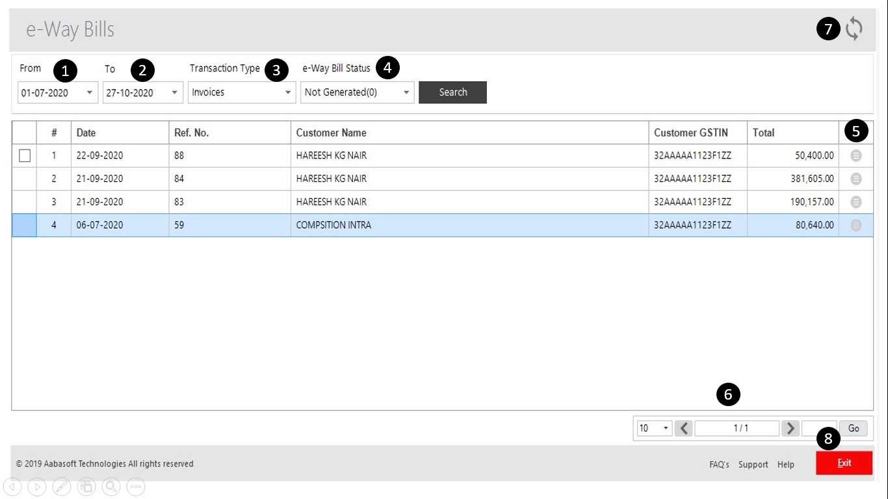Screen dimensions: 888x499
Task: Click the Total column header
Action: click(x=793, y=133)
